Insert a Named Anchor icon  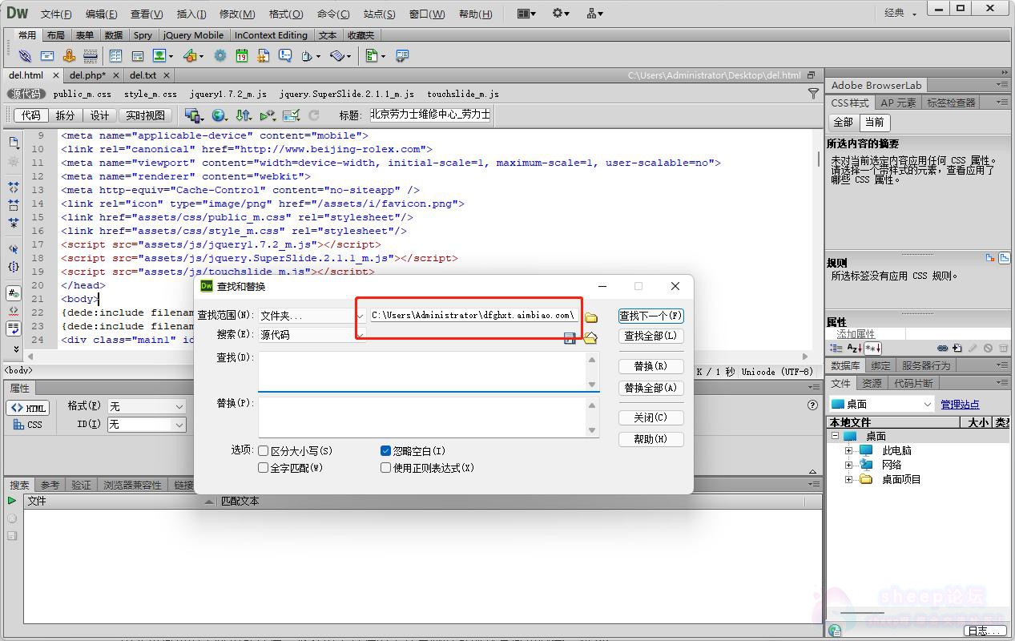point(69,56)
